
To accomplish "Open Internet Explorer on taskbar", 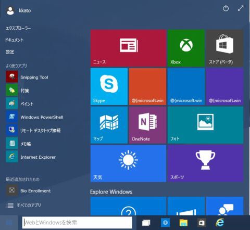I will (220, 222).
